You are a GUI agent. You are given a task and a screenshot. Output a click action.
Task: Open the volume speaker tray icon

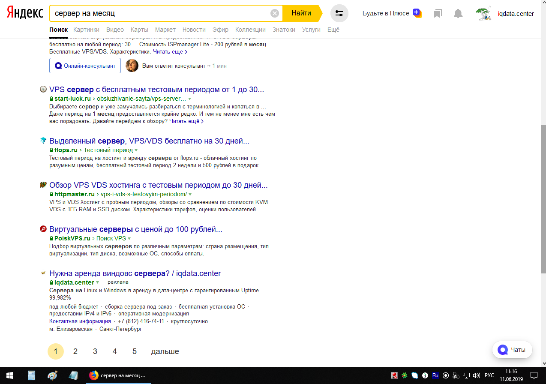pos(476,375)
